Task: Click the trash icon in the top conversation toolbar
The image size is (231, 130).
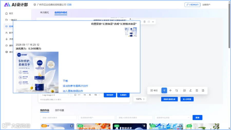Action: click(145, 22)
